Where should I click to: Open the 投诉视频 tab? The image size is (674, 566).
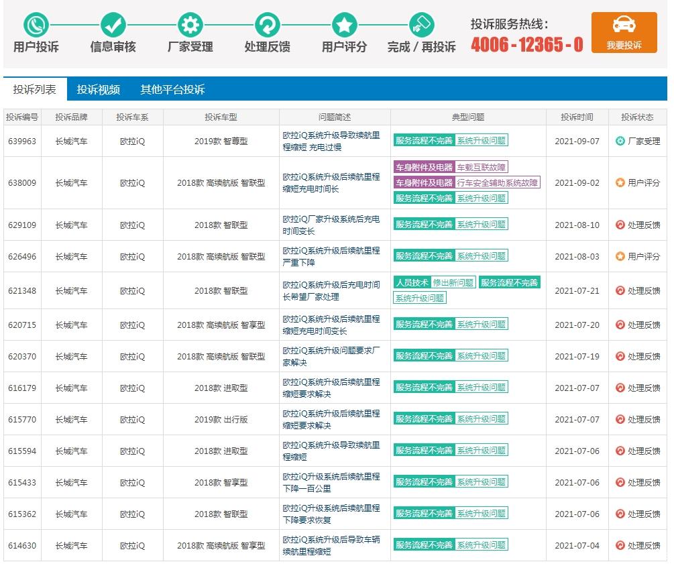tap(98, 89)
